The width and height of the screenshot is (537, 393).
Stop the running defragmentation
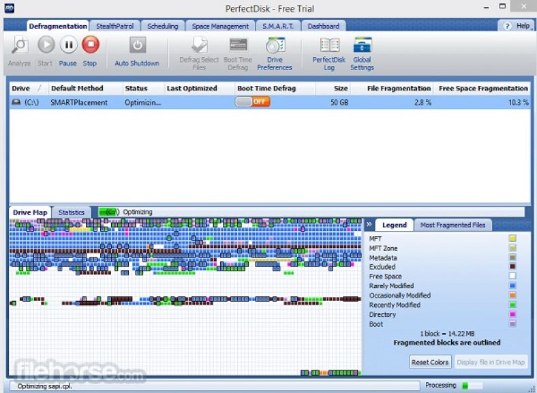[x=90, y=46]
